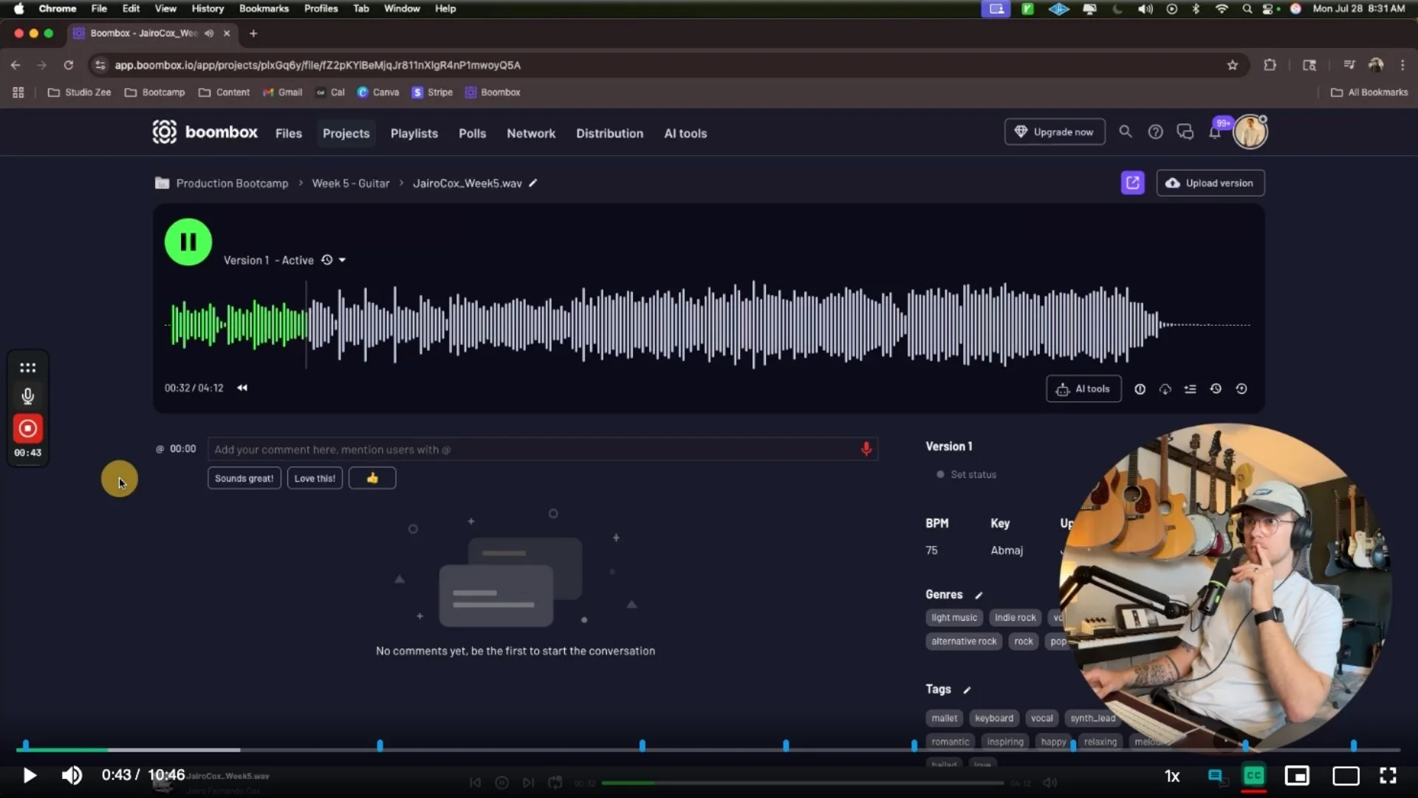This screenshot has width=1418, height=798.
Task: Open the Canva bookmark
Action: point(378,92)
